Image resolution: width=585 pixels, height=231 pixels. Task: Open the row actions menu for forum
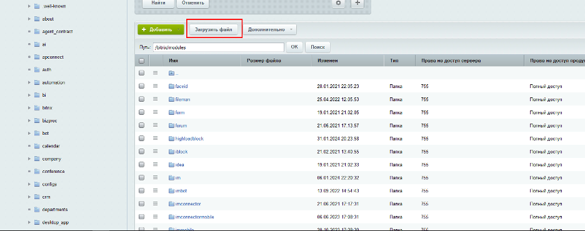pos(155,125)
